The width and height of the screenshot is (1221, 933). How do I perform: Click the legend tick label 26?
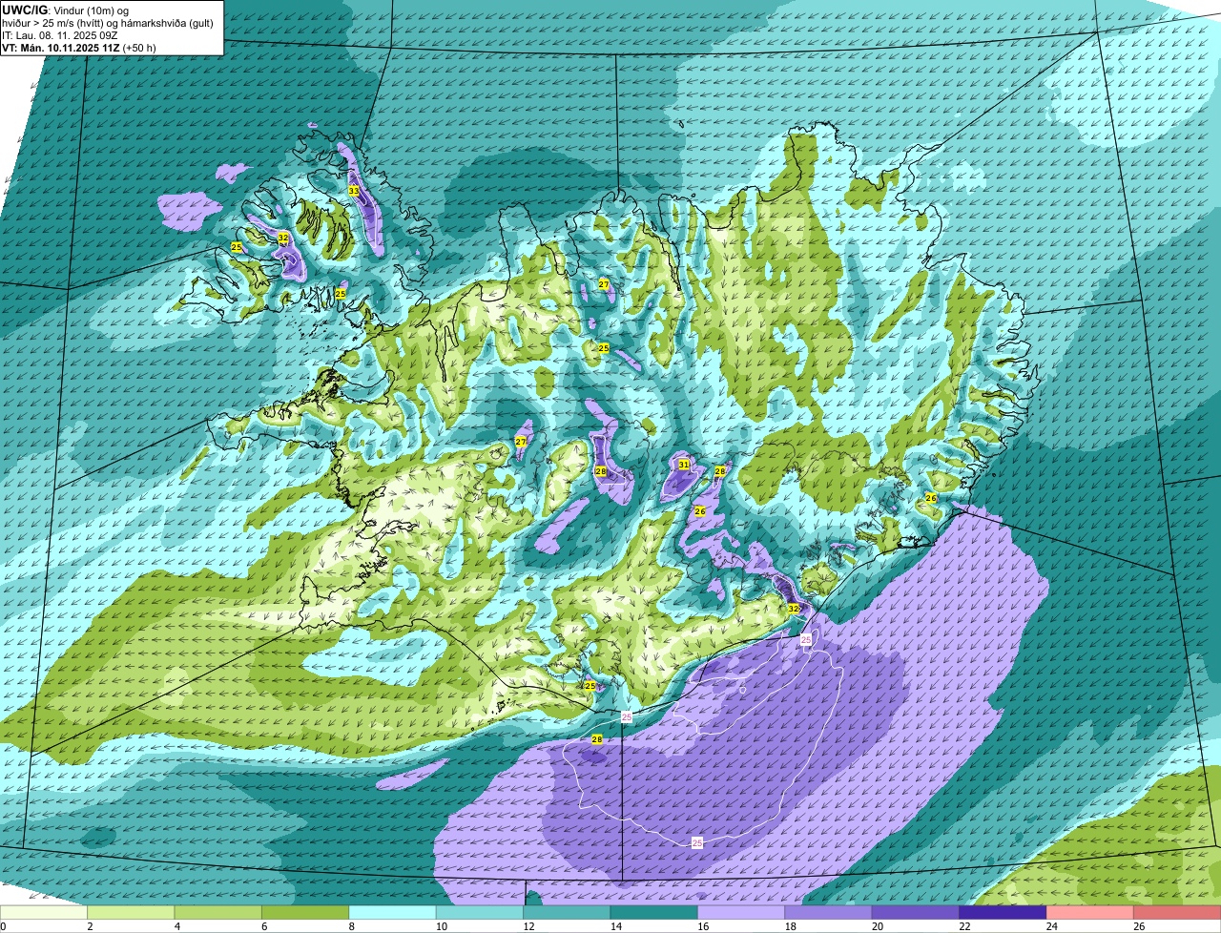[1139, 926]
